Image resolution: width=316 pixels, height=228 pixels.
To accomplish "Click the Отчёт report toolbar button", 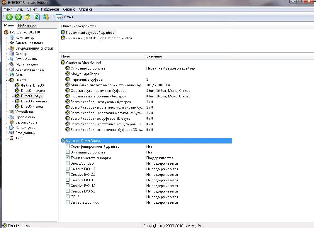I will (x=64, y=17).
